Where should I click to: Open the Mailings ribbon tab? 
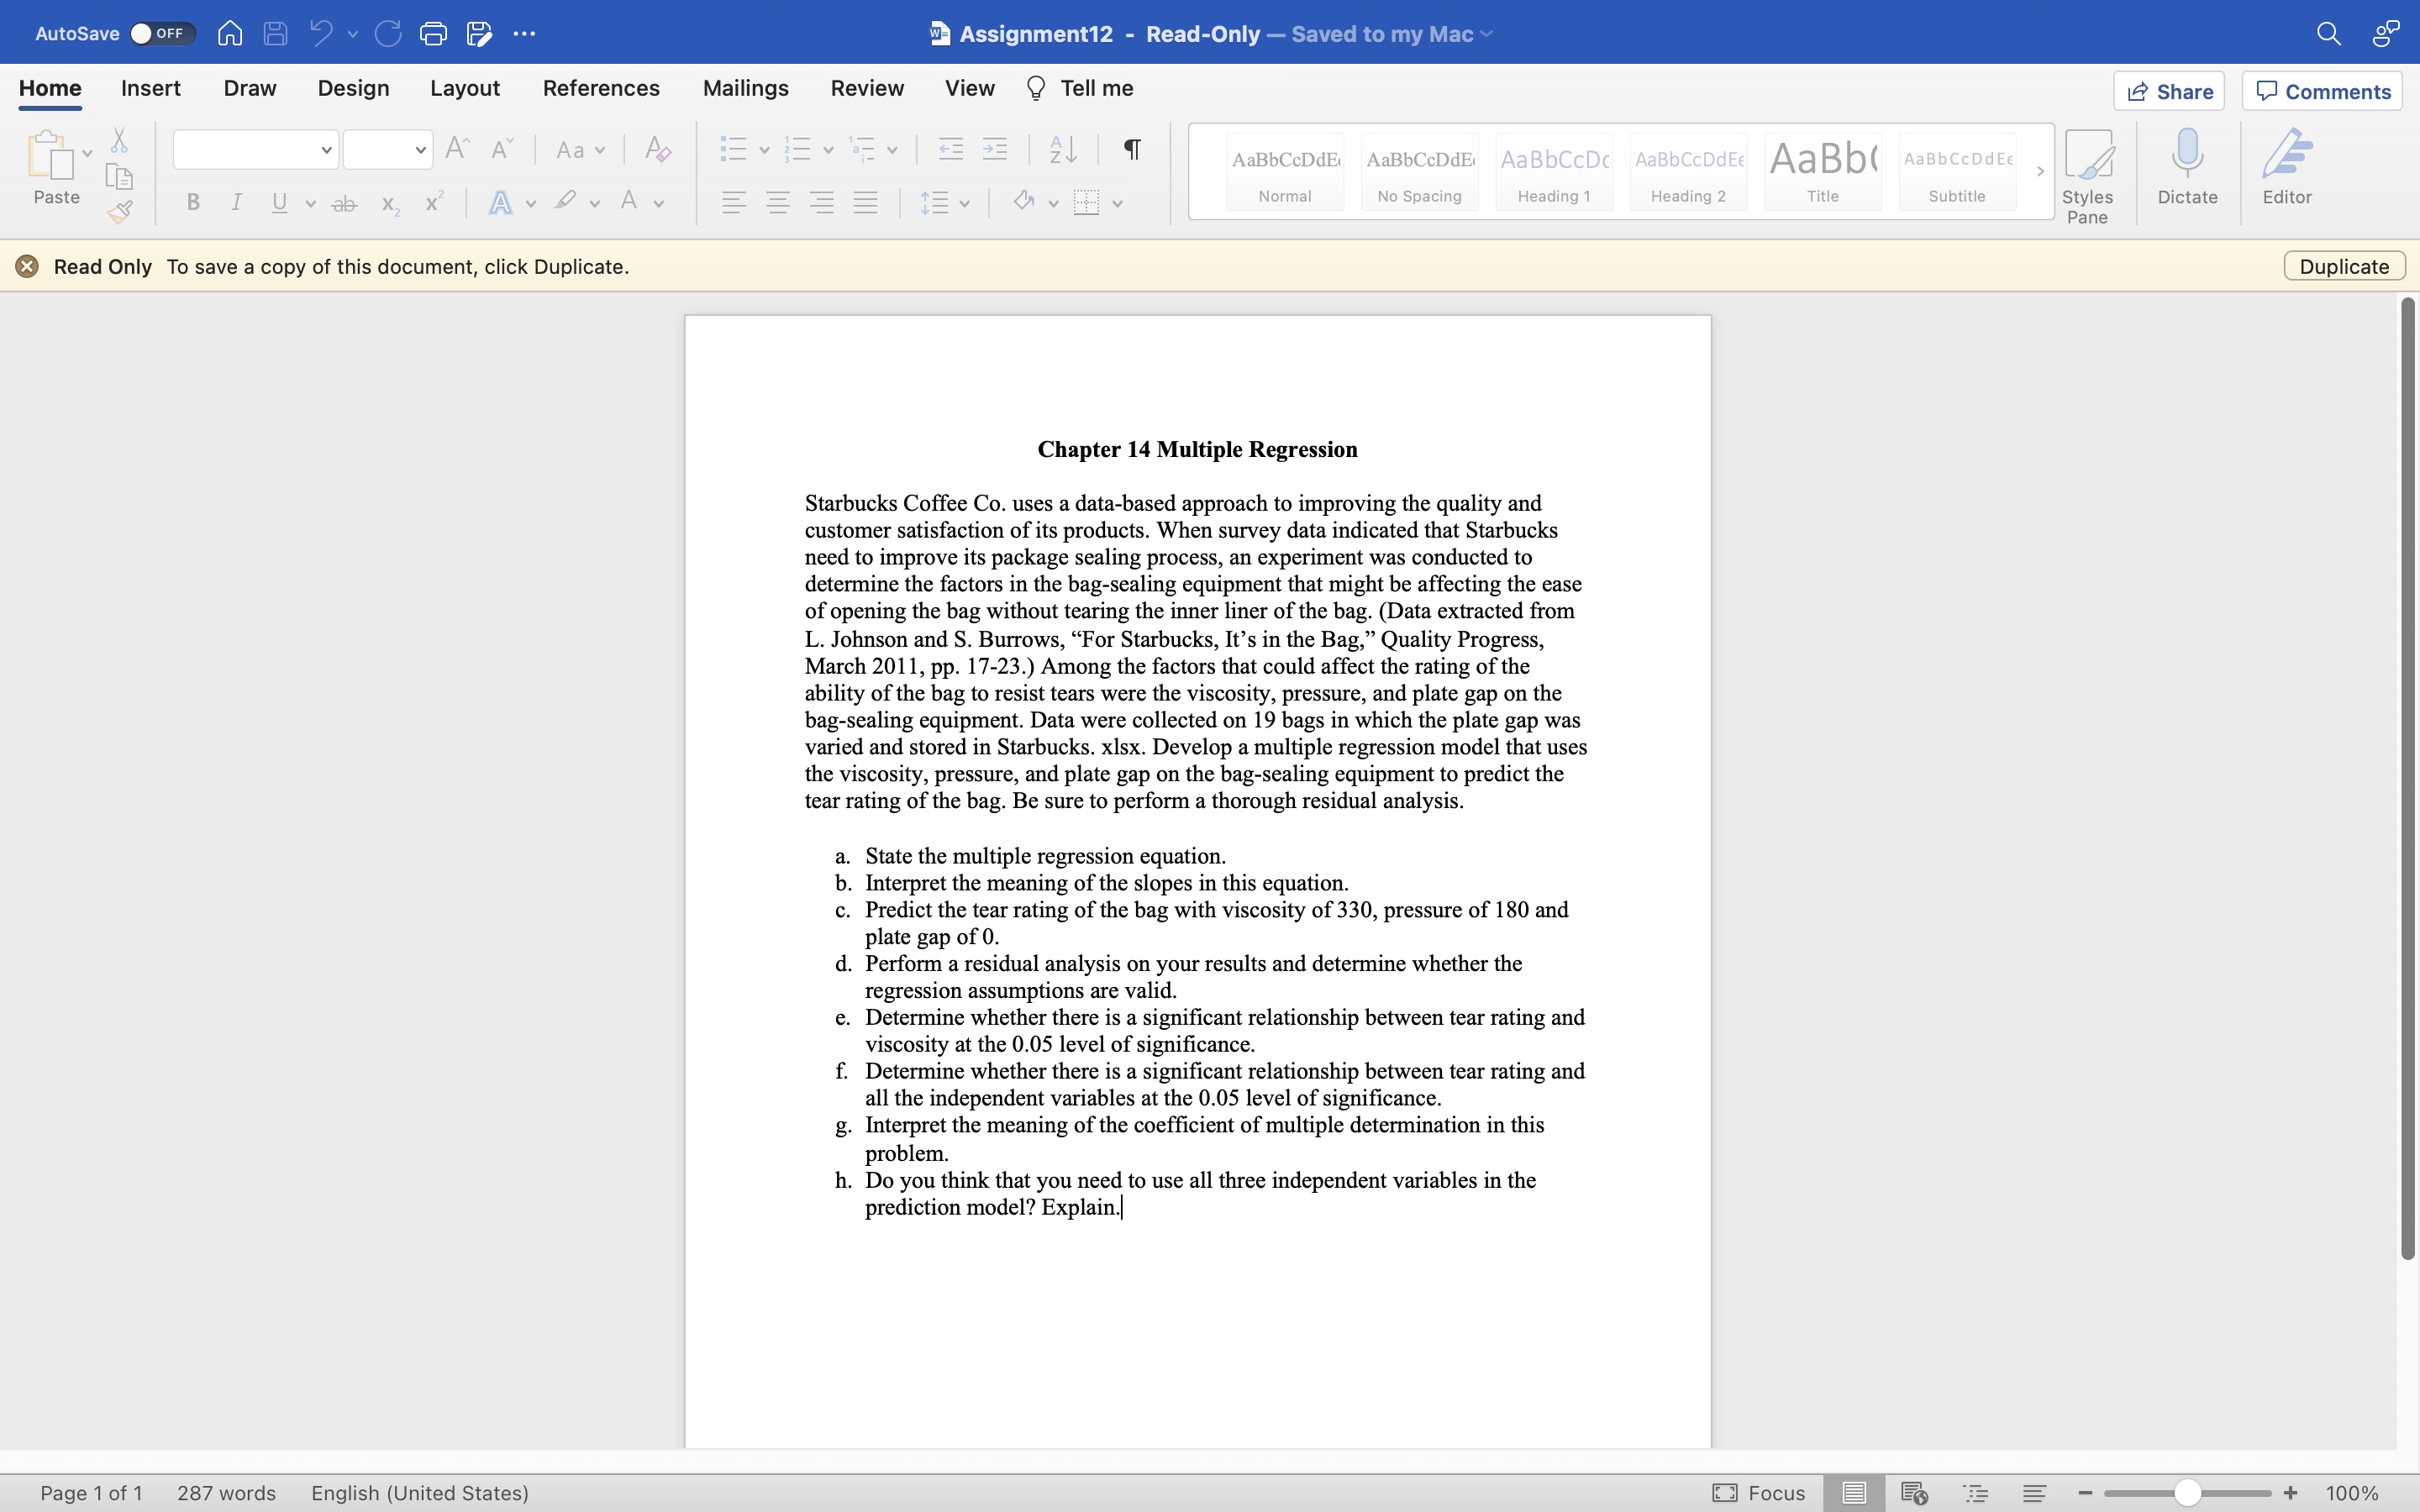point(744,88)
